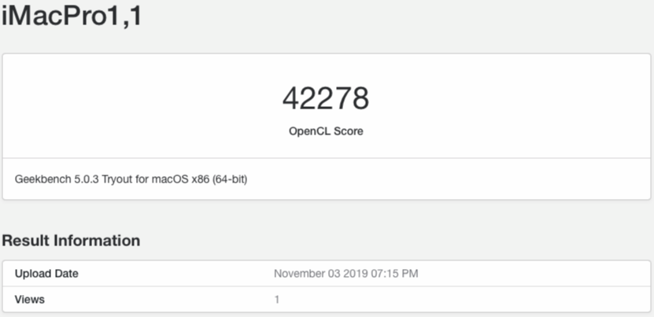Image resolution: width=654 pixels, height=317 pixels.
Task: Select the OpenCL Score label
Action: click(326, 131)
